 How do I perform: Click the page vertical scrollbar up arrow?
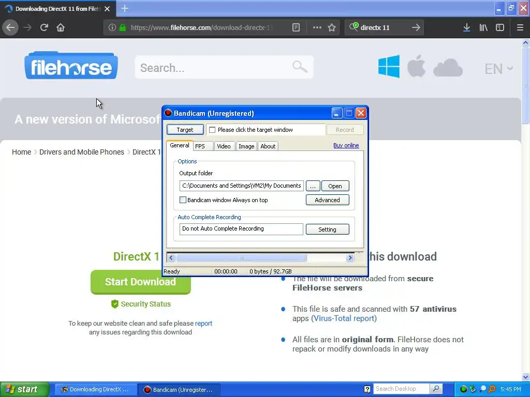click(526, 42)
